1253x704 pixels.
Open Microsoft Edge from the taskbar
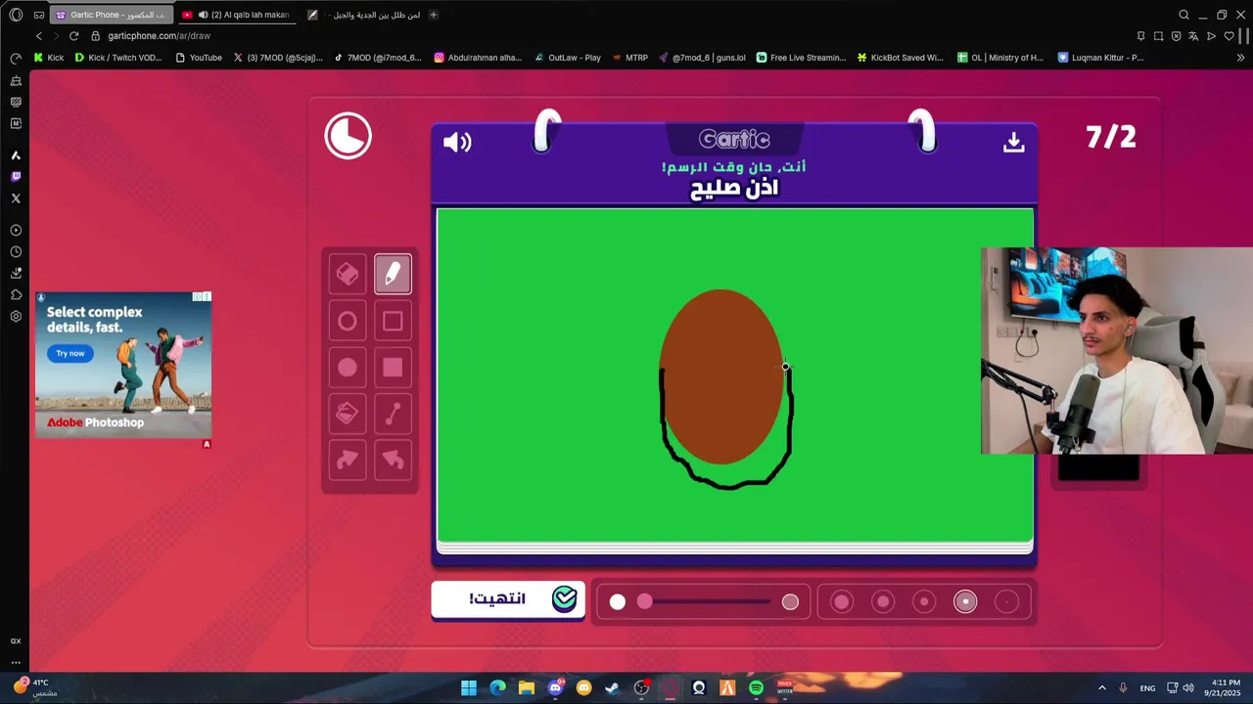pyautogui.click(x=497, y=687)
